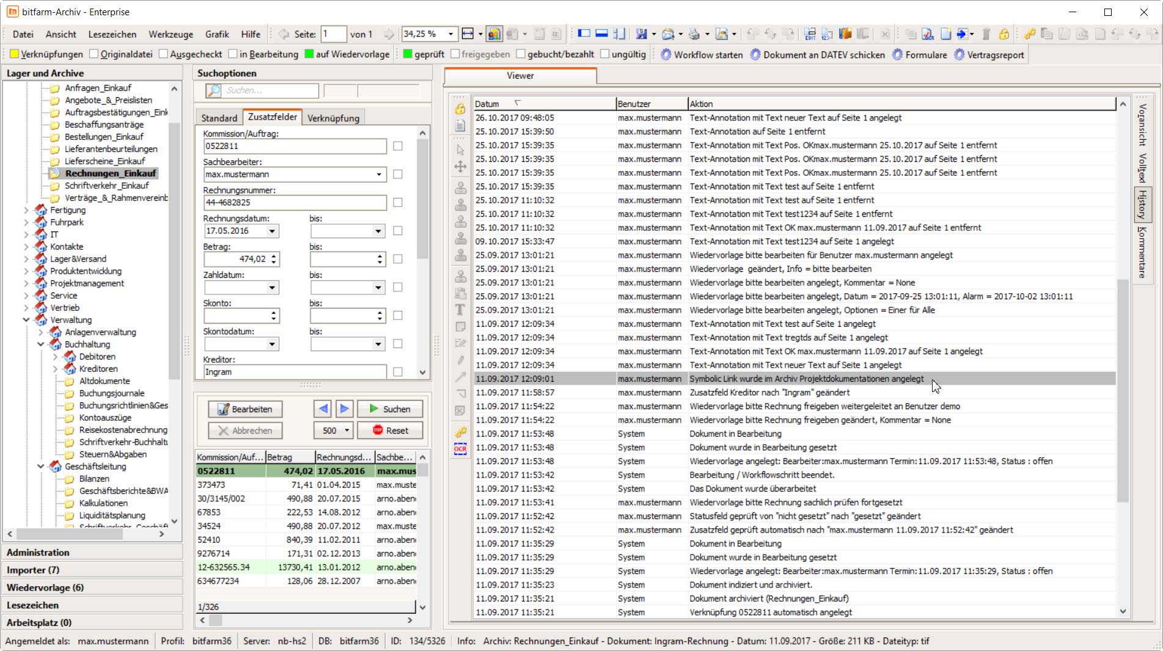Expand the Debitoren tree node
This screenshot has height=651, width=1163.
pos(56,357)
